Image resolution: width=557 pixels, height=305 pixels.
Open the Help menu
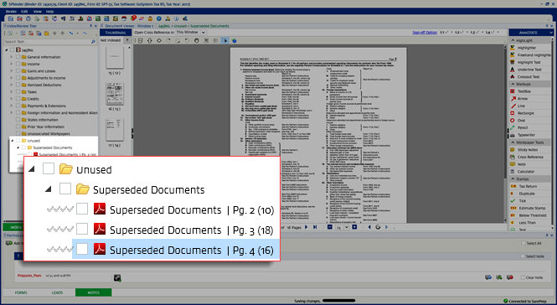49,12
